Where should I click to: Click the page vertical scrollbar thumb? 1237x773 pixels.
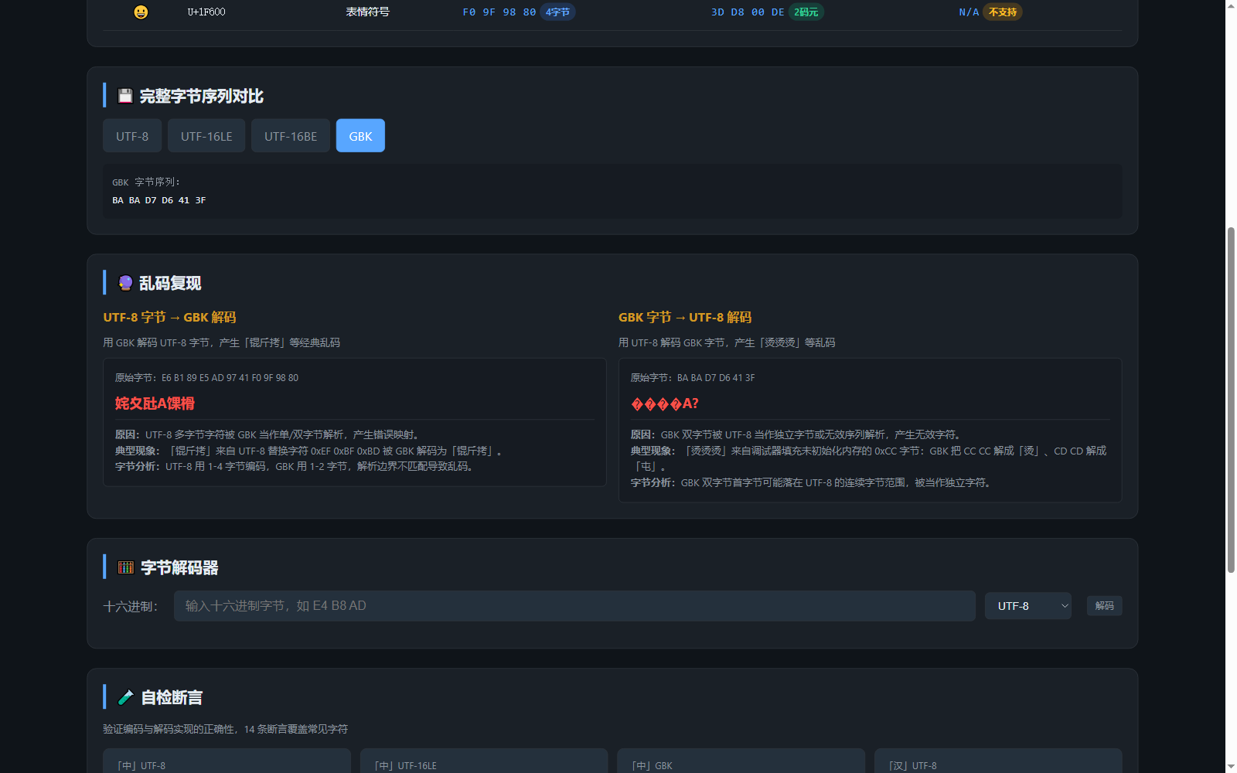point(1231,400)
